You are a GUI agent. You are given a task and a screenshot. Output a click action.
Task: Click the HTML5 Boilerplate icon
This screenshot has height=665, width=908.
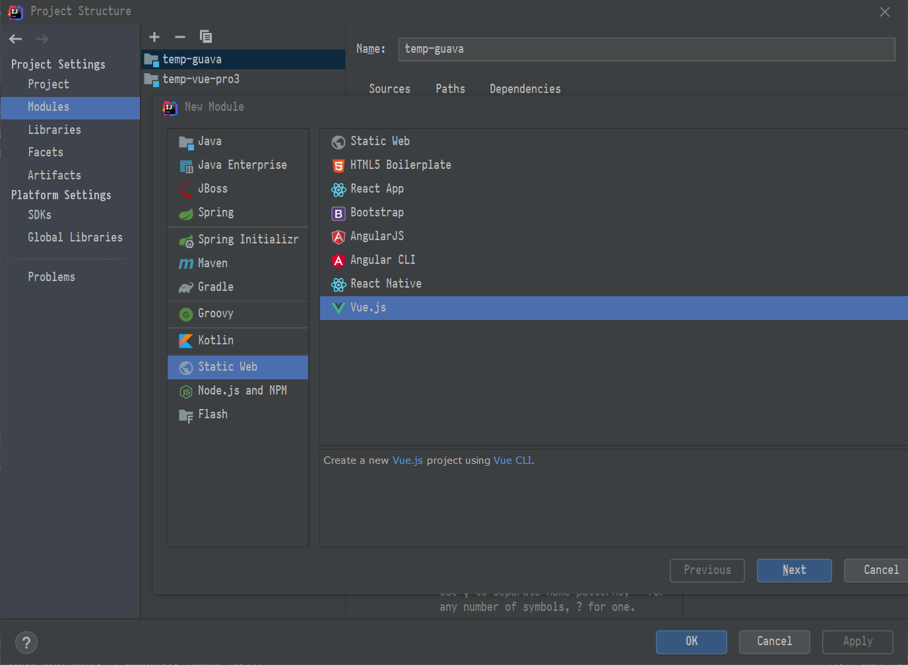click(339, 166)
